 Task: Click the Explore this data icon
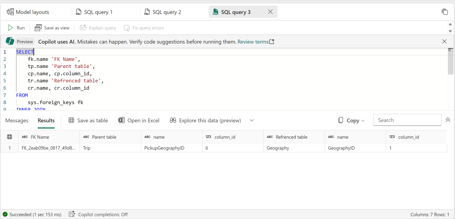point(173,120)
